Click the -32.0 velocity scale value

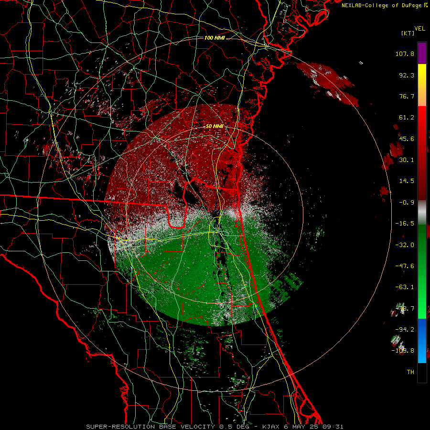(405, 245)
